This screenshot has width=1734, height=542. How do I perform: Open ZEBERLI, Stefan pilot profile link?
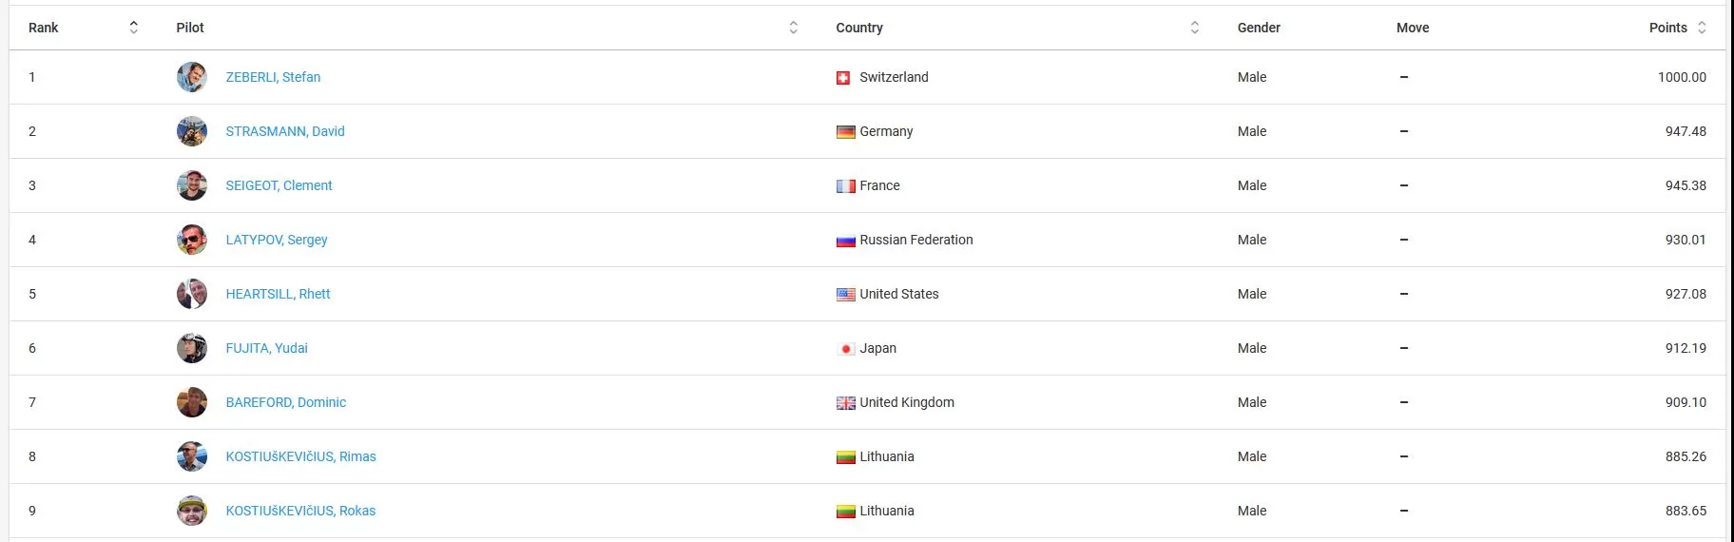coord(273,77)
